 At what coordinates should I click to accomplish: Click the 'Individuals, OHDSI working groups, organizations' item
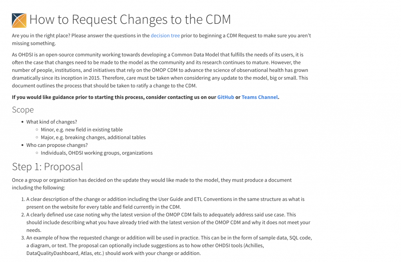pos(97,153)
